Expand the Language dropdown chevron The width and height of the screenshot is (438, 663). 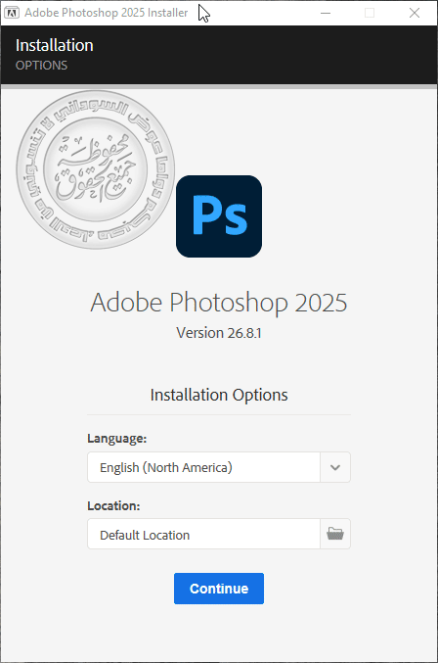pyautogui.click(x=335, y=467)
